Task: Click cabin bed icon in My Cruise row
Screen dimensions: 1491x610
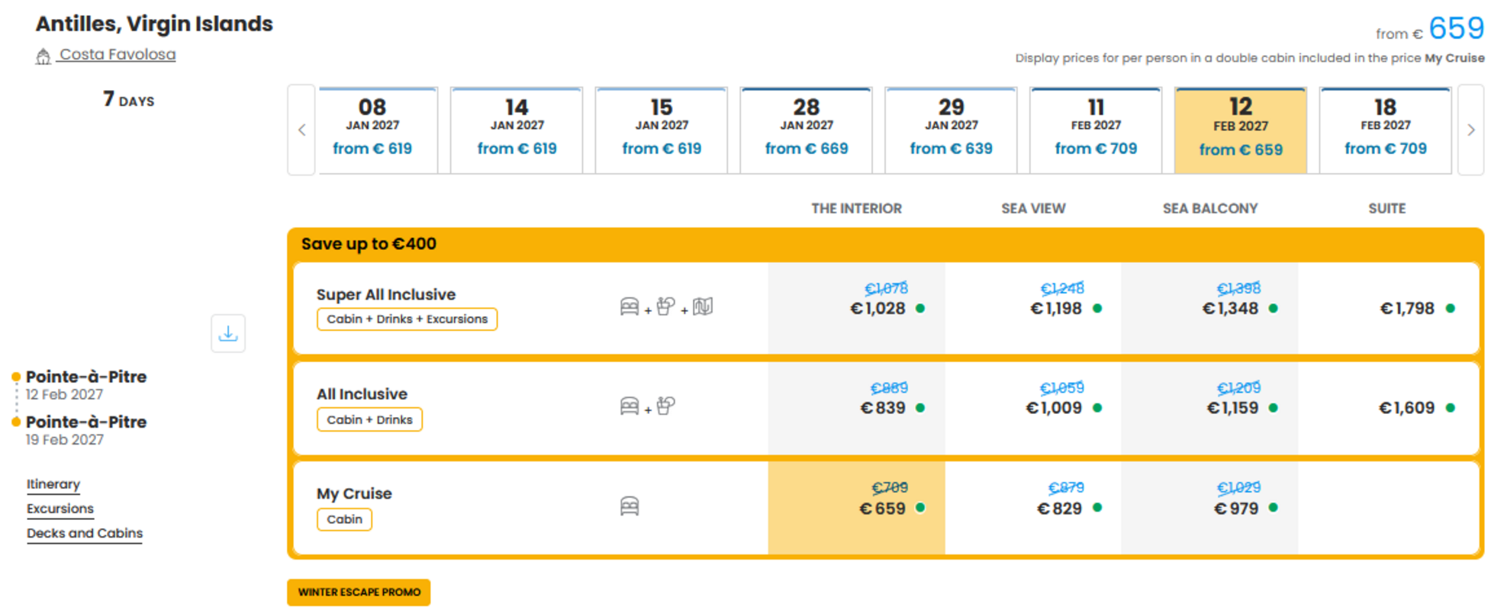Action: tap(630, 506)
